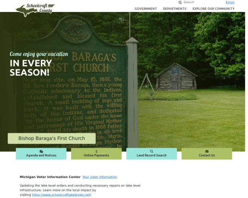Click the search magnifier icon
The width and height of the screenshot is (248, 198).
tap(180, 2)
